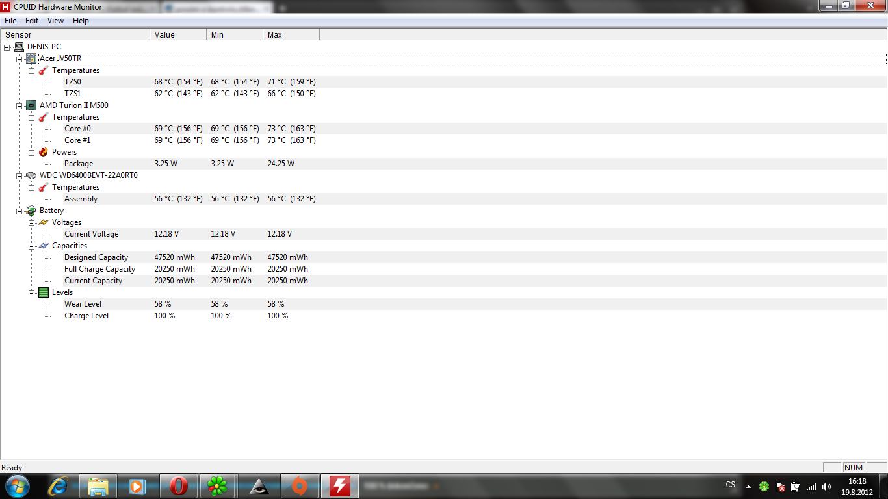
Task: Select the TZS0 sensor row label
Action: (73, 82)
